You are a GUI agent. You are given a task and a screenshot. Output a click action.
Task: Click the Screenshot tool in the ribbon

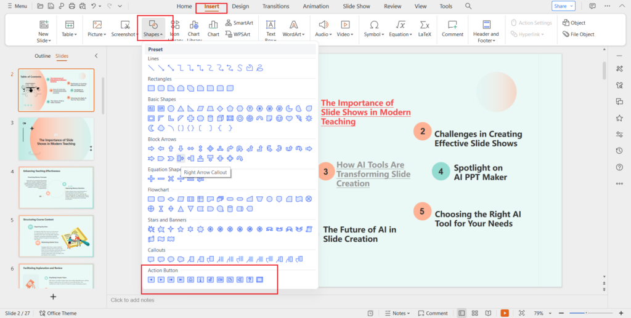(x=125, y=28)
